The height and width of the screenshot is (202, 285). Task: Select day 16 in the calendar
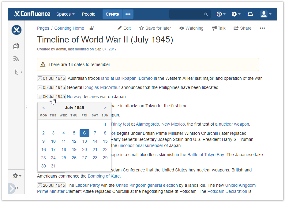(43, 149)
